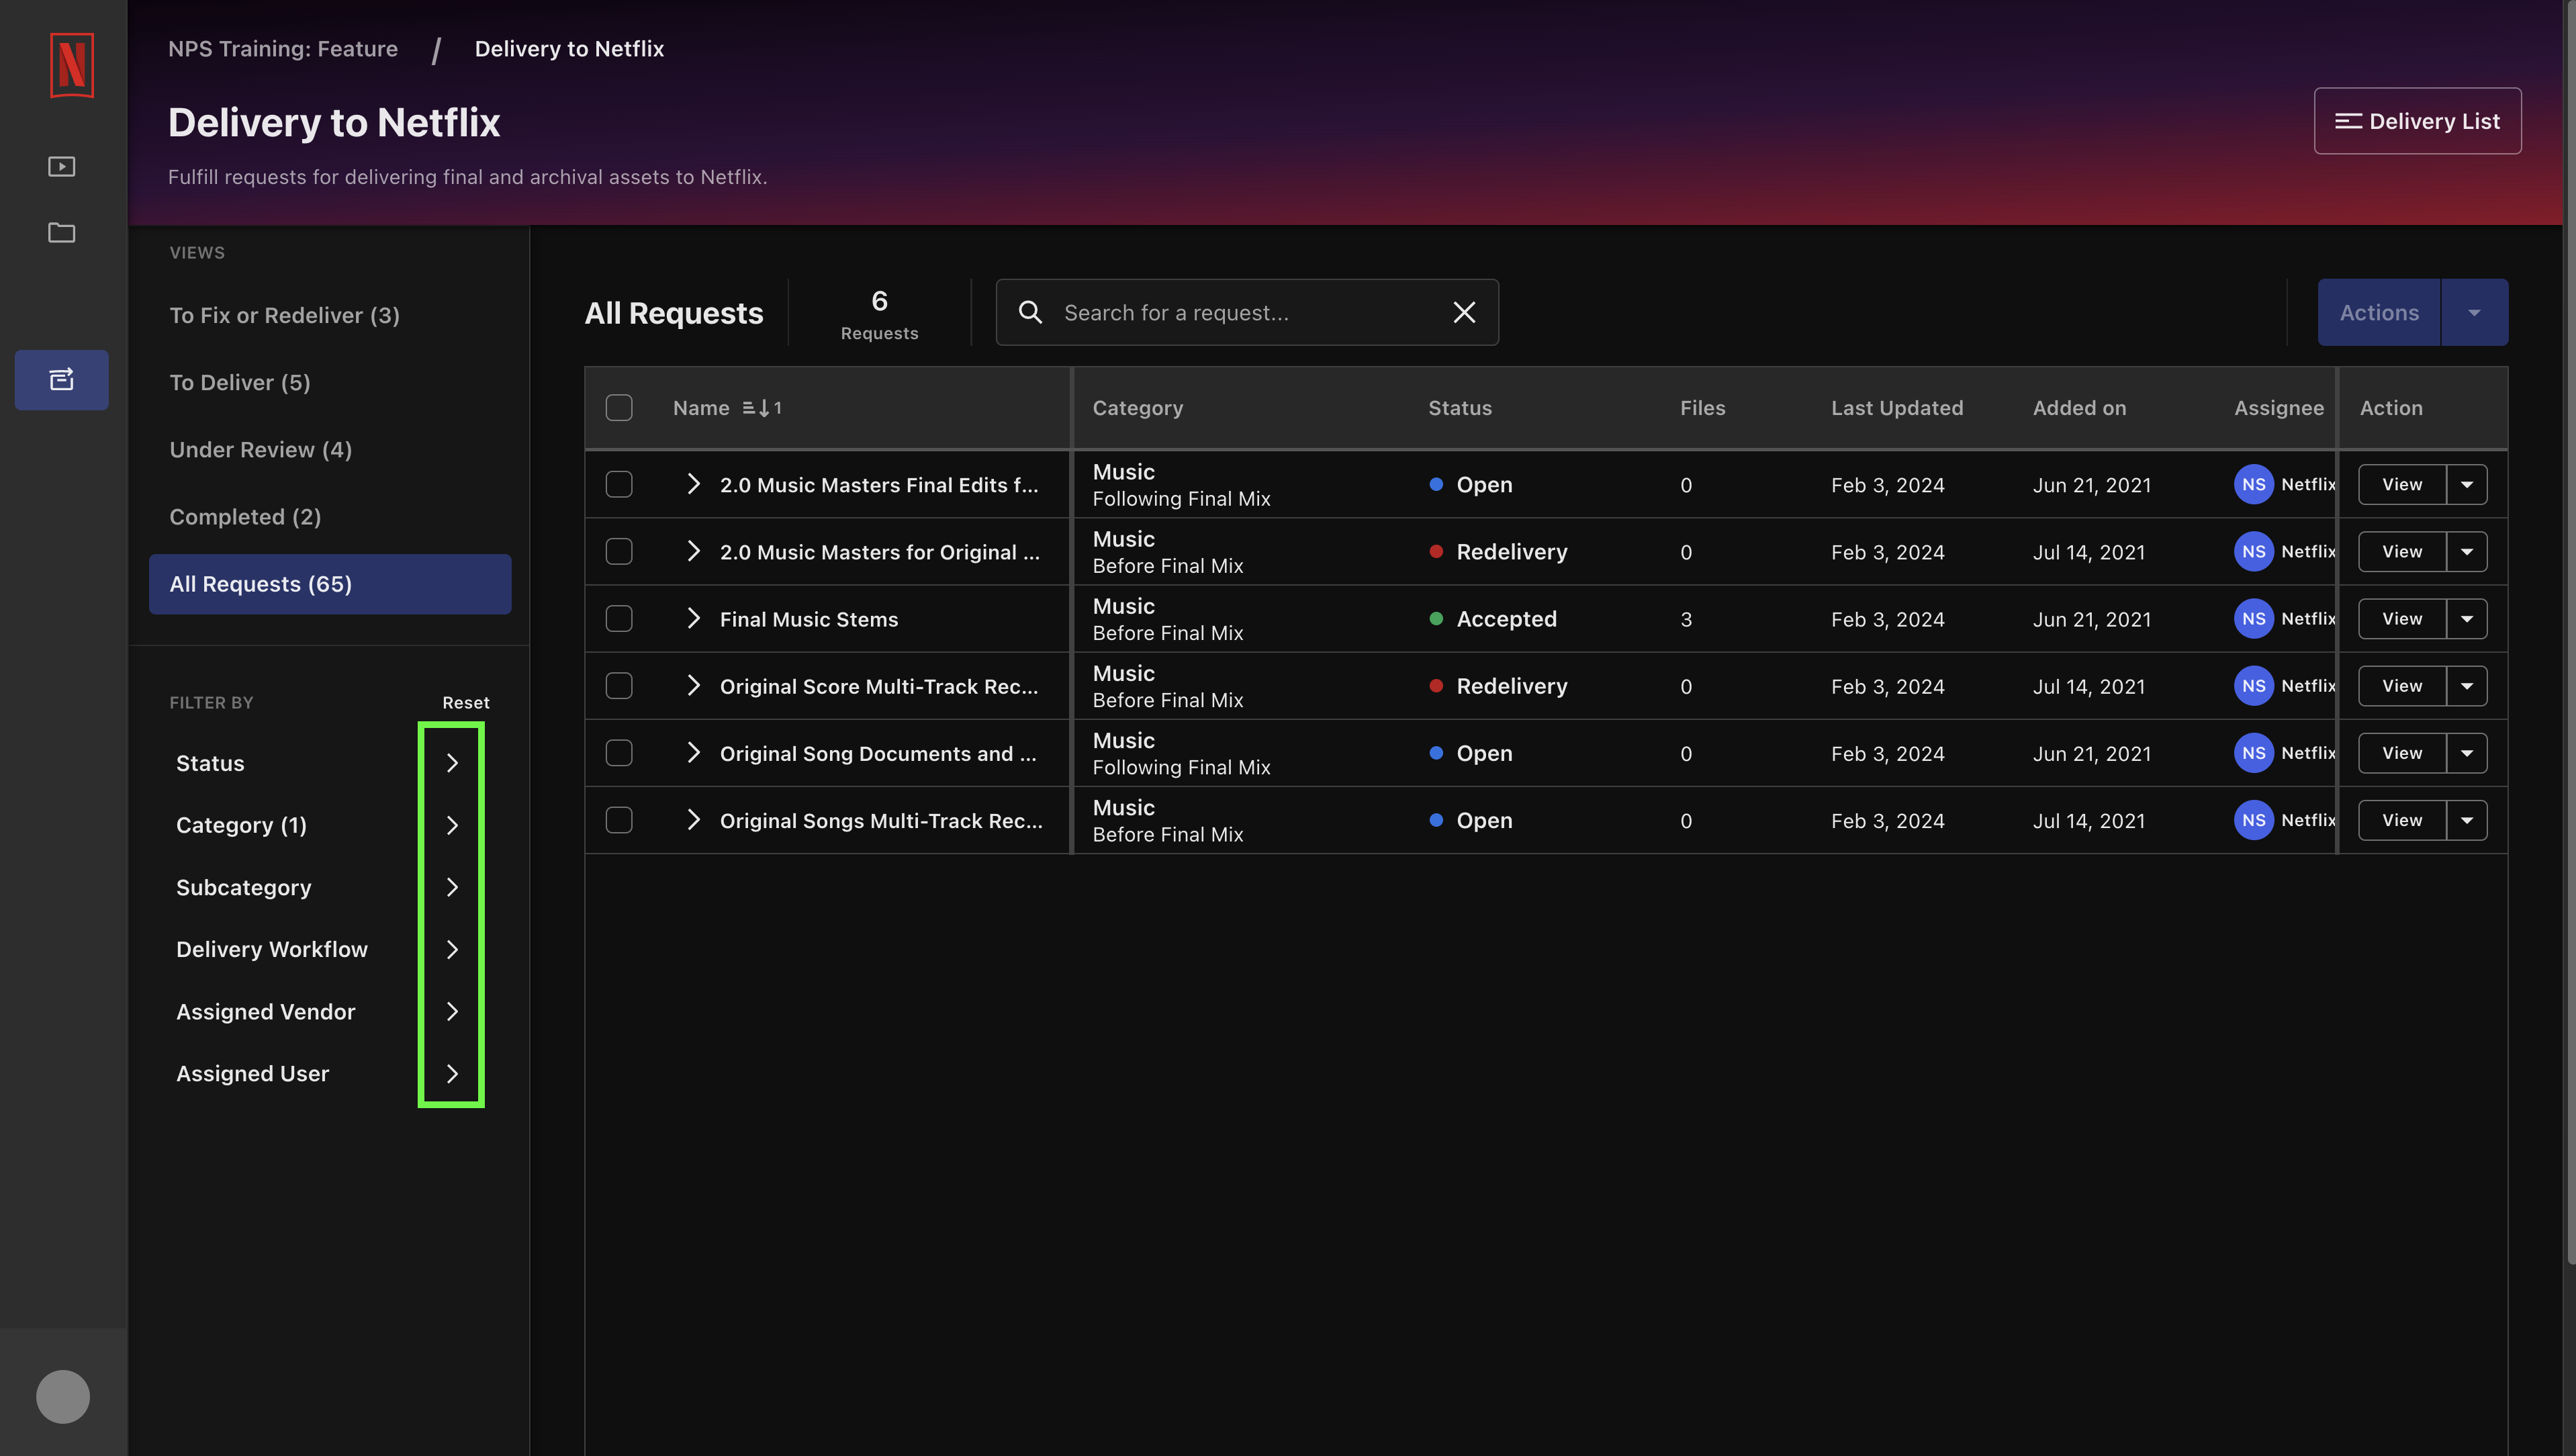2576x1456 pixels.
Task: Switch to To Deliver (5) view
Action: [330, 382]
